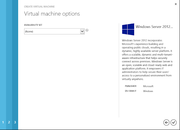The image size is (180, 130).
Task: Click the Windows Server 2012 description paragraph
Action: [147, 60]
